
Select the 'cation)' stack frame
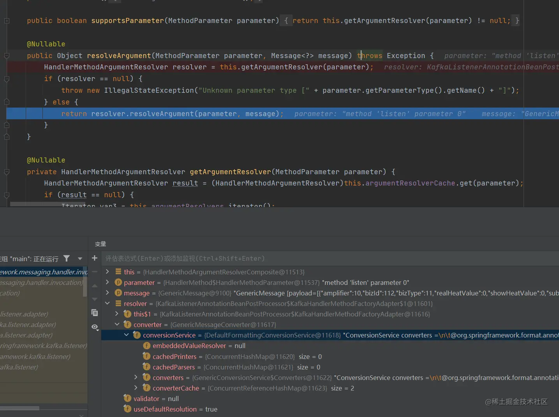pyautogui.click(x=44, y=293)
